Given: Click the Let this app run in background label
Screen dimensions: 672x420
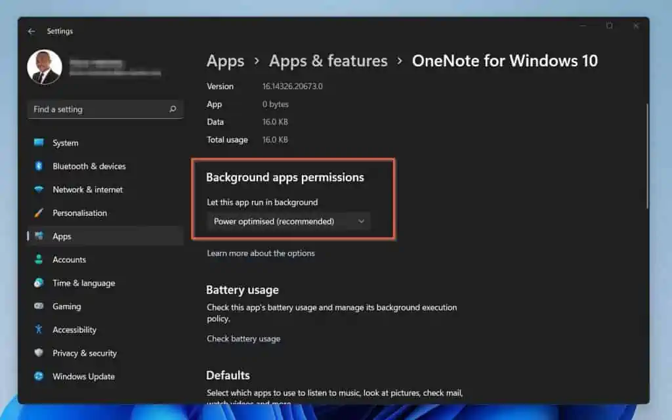Looking at the screenshot, I should tap(262, 202).
